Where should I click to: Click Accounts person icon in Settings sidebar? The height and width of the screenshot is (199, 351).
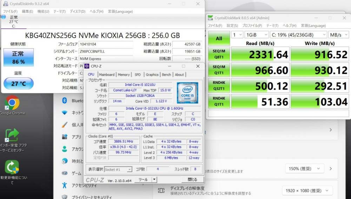click(65, 149)
